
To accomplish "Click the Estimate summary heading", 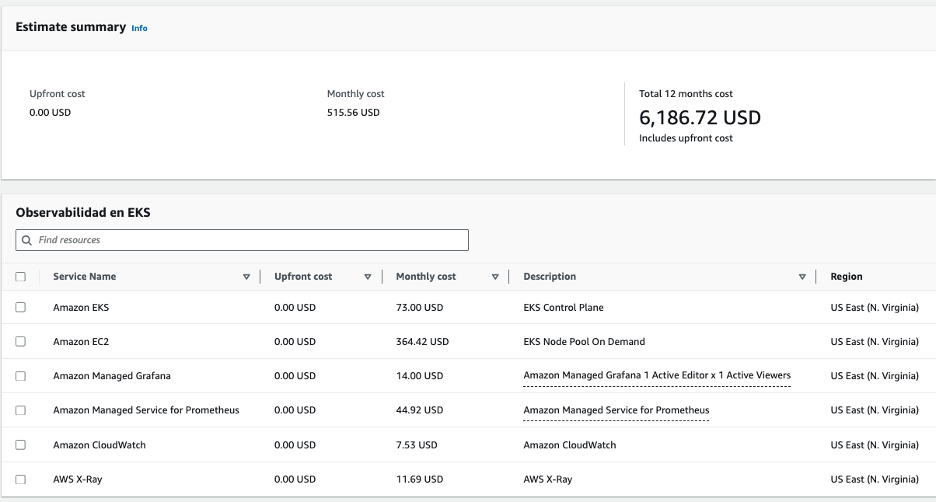I will tap(71, 27).
